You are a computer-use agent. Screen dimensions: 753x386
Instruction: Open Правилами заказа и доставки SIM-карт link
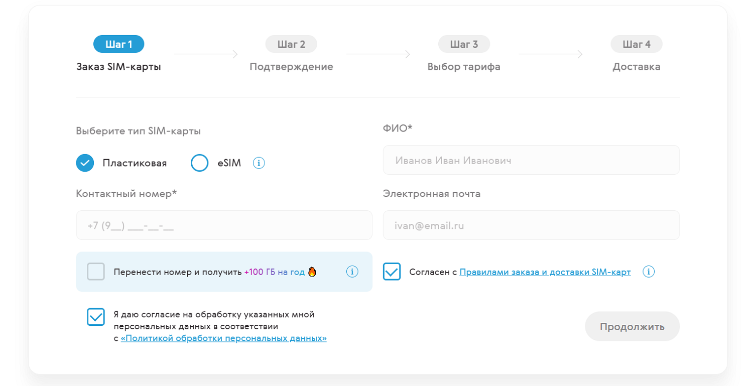point(545,272)
